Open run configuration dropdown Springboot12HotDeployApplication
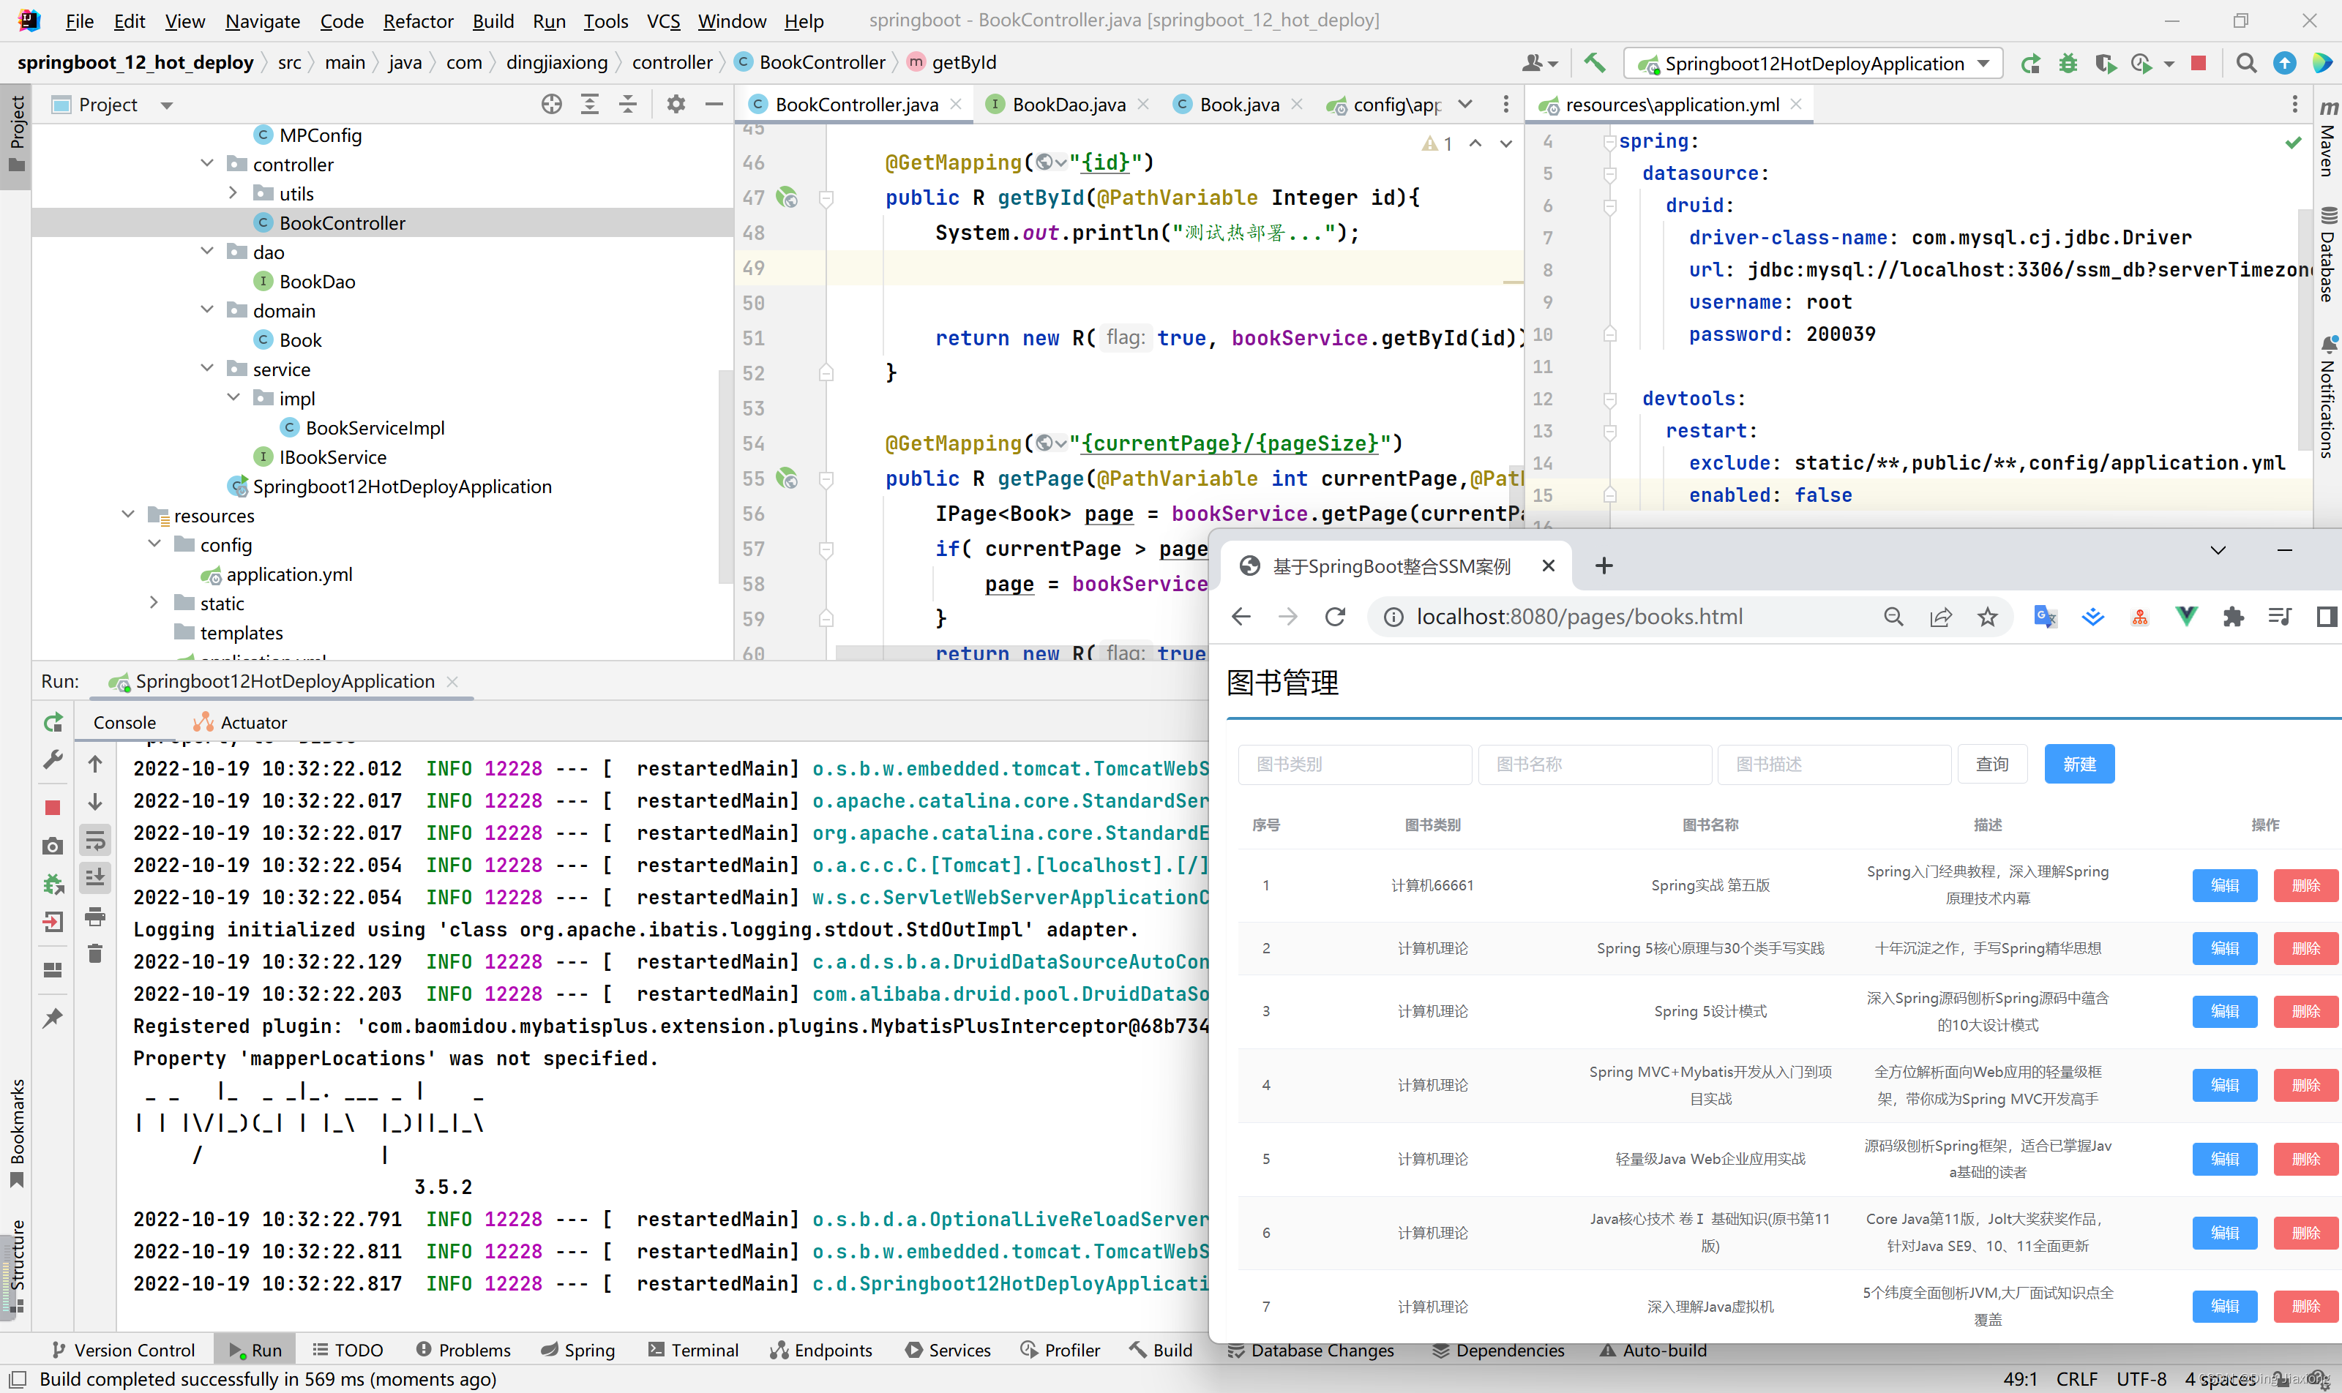2342x1393 pixels. pos(1812,63)
